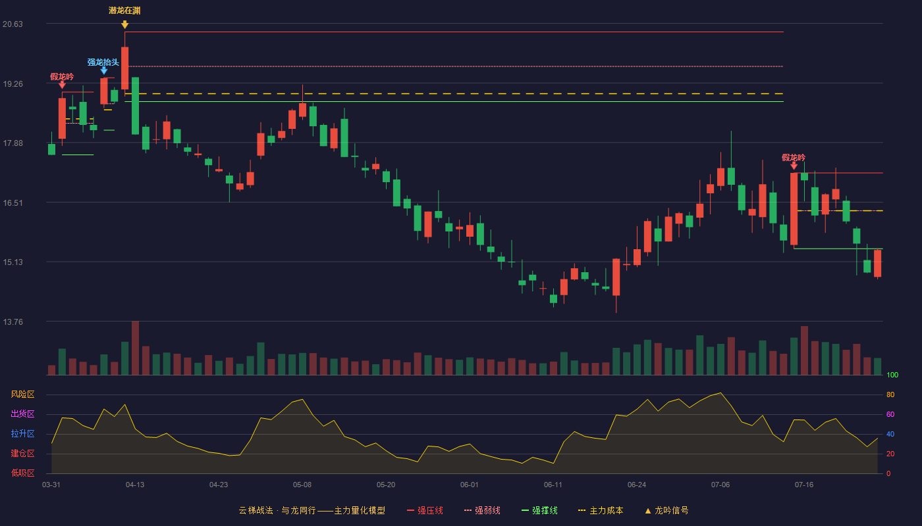Select the 建仓区 zone label

point(22,454)
